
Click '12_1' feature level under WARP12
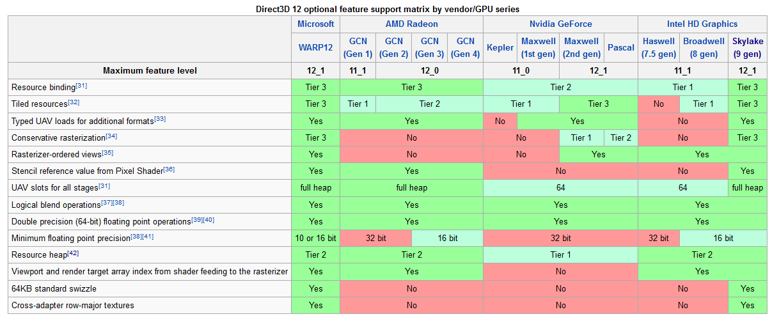click(x=316, y=70)
